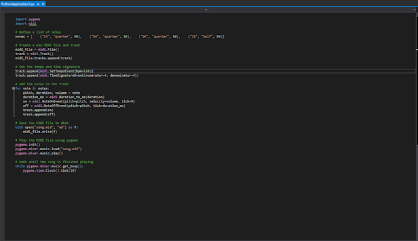Click the 'pygame.time.Clock().tick(10)' line
The width and height of the screenshot is (418, 241).
[x=49, y=170]
